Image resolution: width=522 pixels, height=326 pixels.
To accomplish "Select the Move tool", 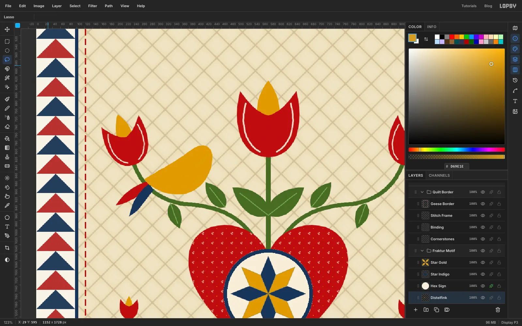I will tap(7, 29).
